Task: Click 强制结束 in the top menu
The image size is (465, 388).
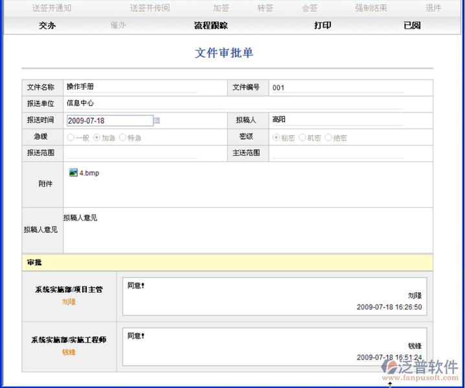Action: coord(371,8)
